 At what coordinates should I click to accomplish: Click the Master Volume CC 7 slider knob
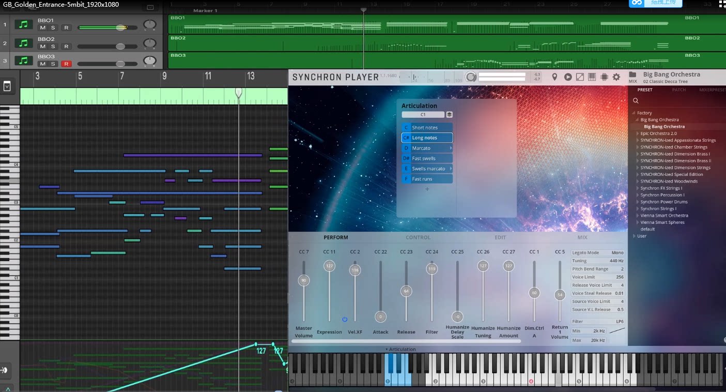coord(303,280)
